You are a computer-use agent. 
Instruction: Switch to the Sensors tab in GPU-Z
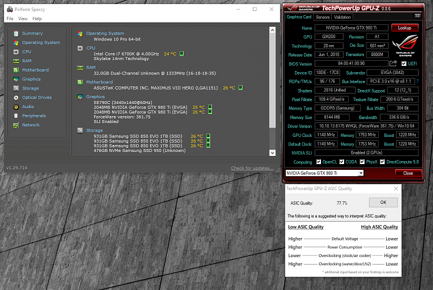(323, 17)
